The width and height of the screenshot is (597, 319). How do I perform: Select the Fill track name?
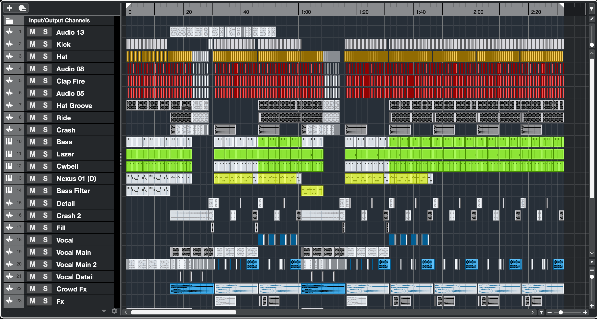[x=61, y=228]
